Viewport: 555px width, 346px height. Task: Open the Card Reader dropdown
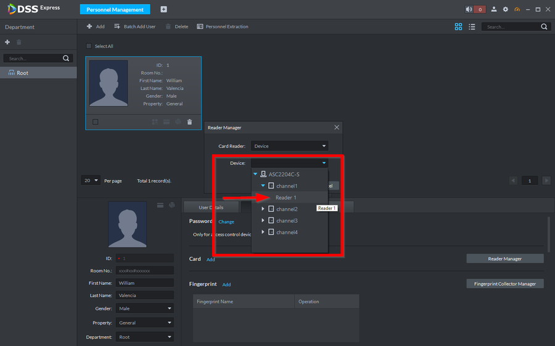(289, 147)
